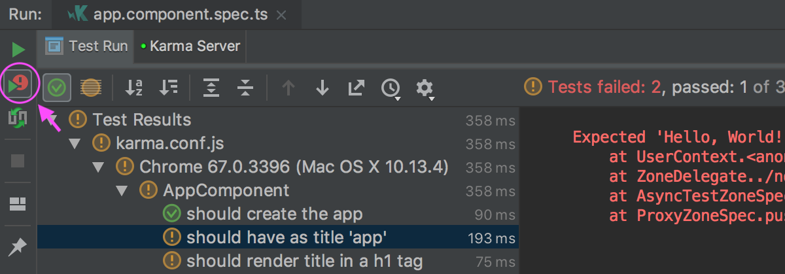Open the gear settings dropdown
Screen dimensions: 785x274
[x=425, y=88]
